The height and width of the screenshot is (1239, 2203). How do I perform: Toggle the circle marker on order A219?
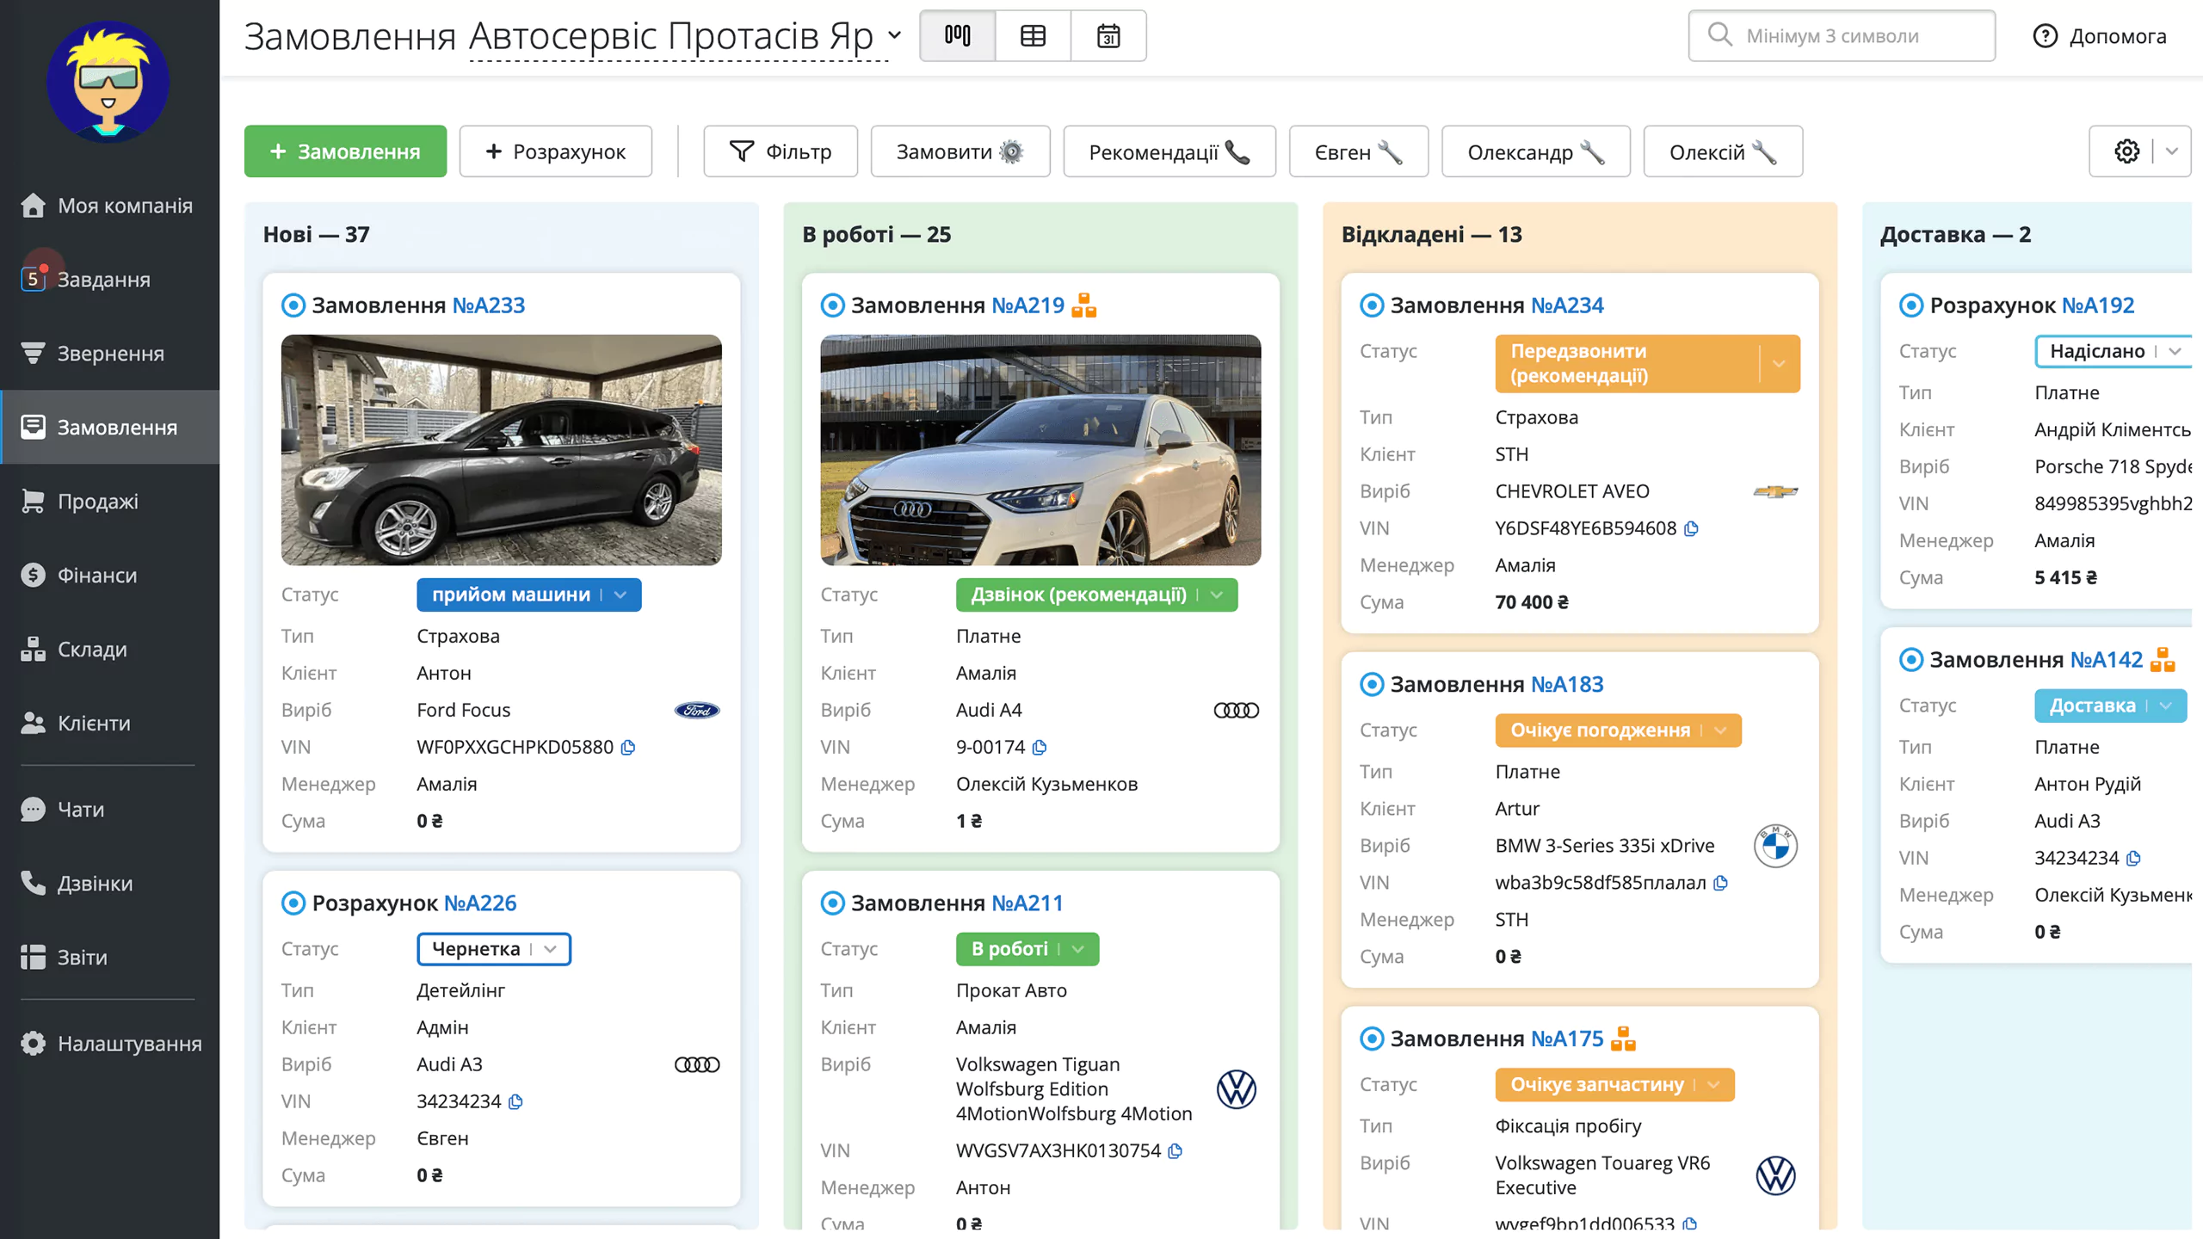(832, 305)
